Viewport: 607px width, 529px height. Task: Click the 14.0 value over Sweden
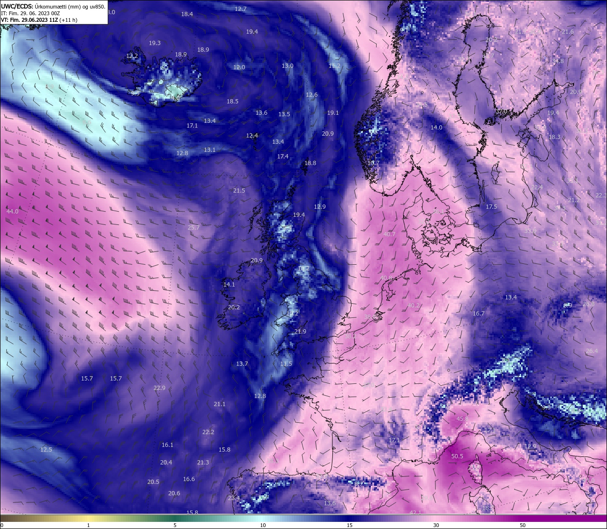coord(436,128)
